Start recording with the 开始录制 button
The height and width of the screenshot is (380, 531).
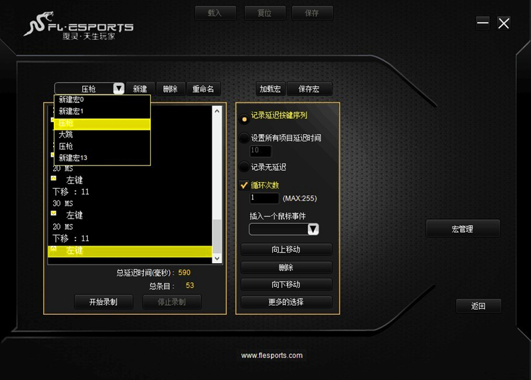(104, 302)
